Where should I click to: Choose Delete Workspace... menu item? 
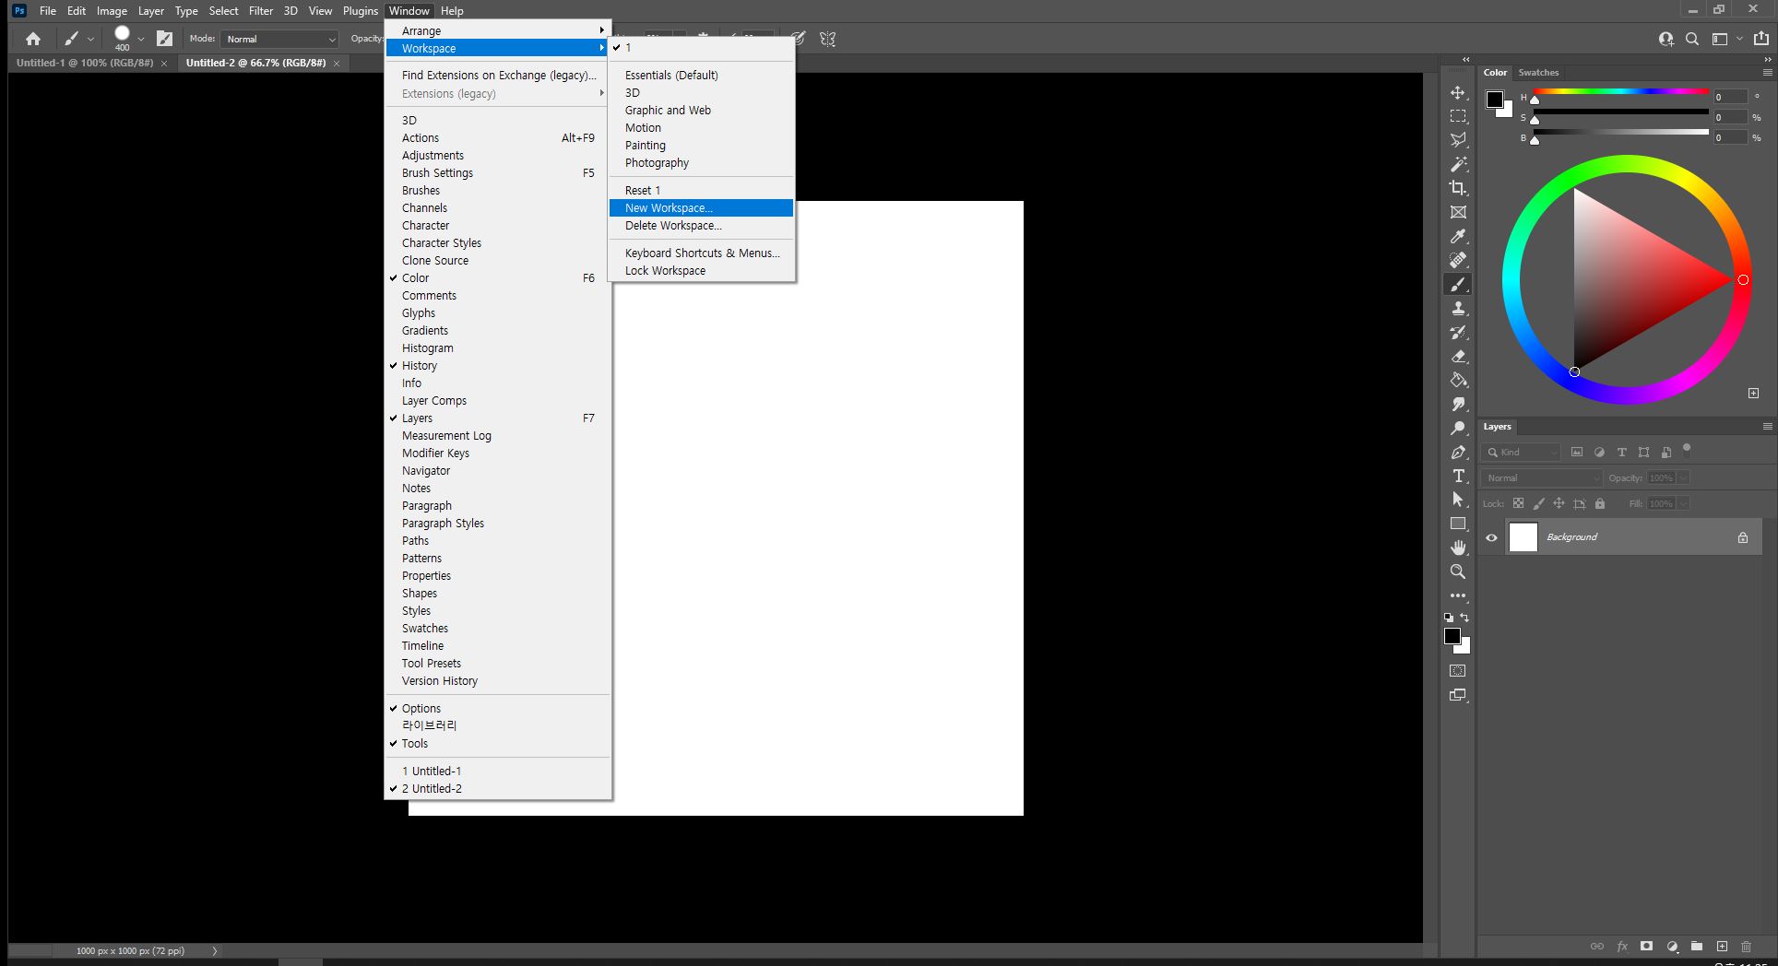(x=701, y=225)
